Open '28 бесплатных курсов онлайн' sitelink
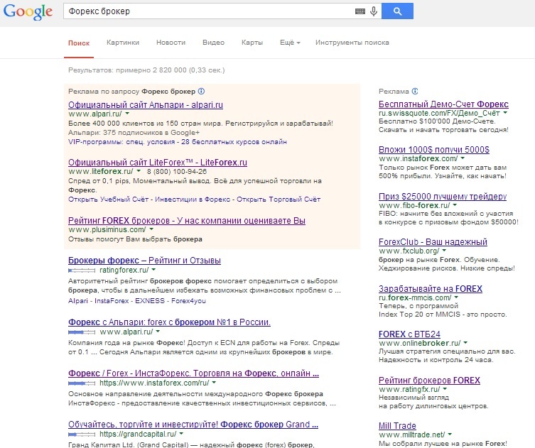The image size is (535, 448). pos(234,142)
